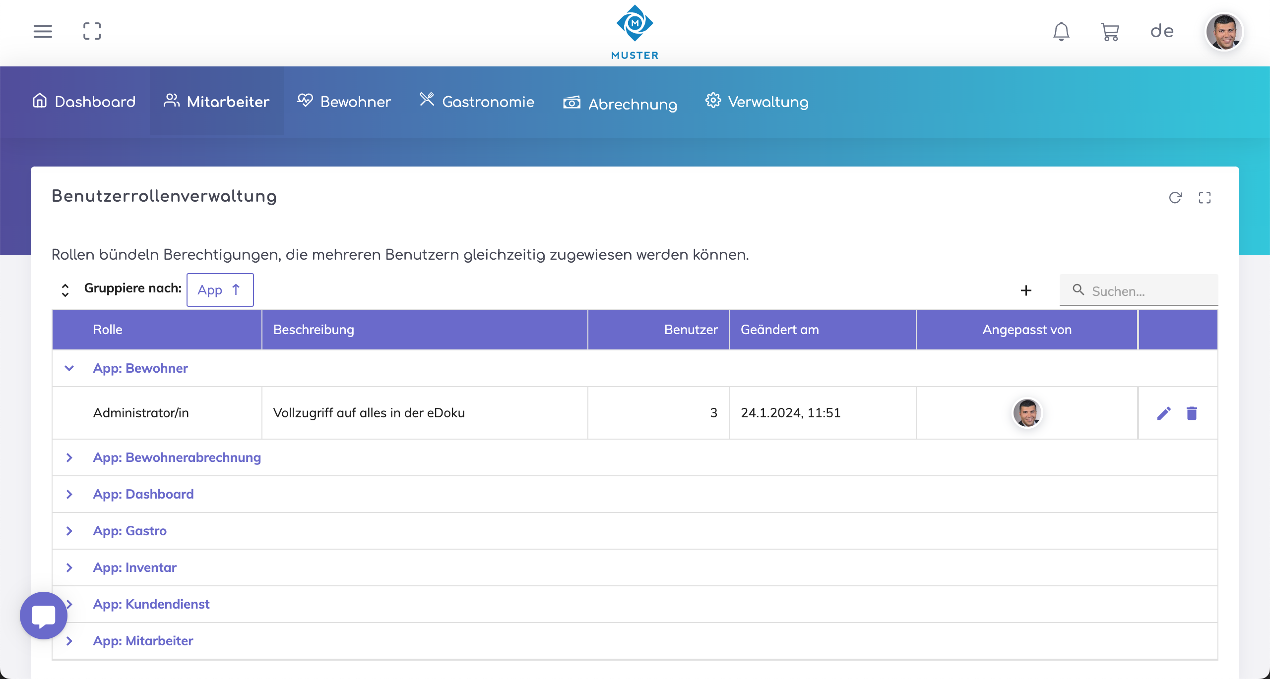Viewport: 1270px width, 679px height.
Task: Maximize the Benutzerrollenverwaltung panel
Action: click(1205, 198)
